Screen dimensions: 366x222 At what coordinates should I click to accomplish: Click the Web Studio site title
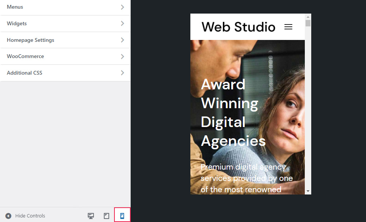tap(238, 27)
